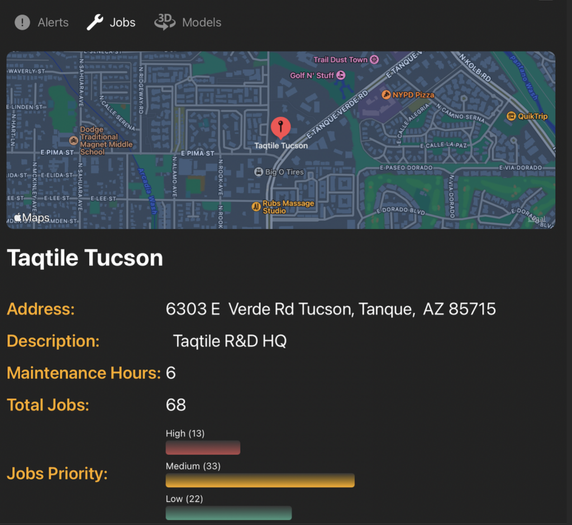Click the Medium priority yellow bar
Image resolution: width=572 pixels, height=525 pixels.
[x=260, y=480]
